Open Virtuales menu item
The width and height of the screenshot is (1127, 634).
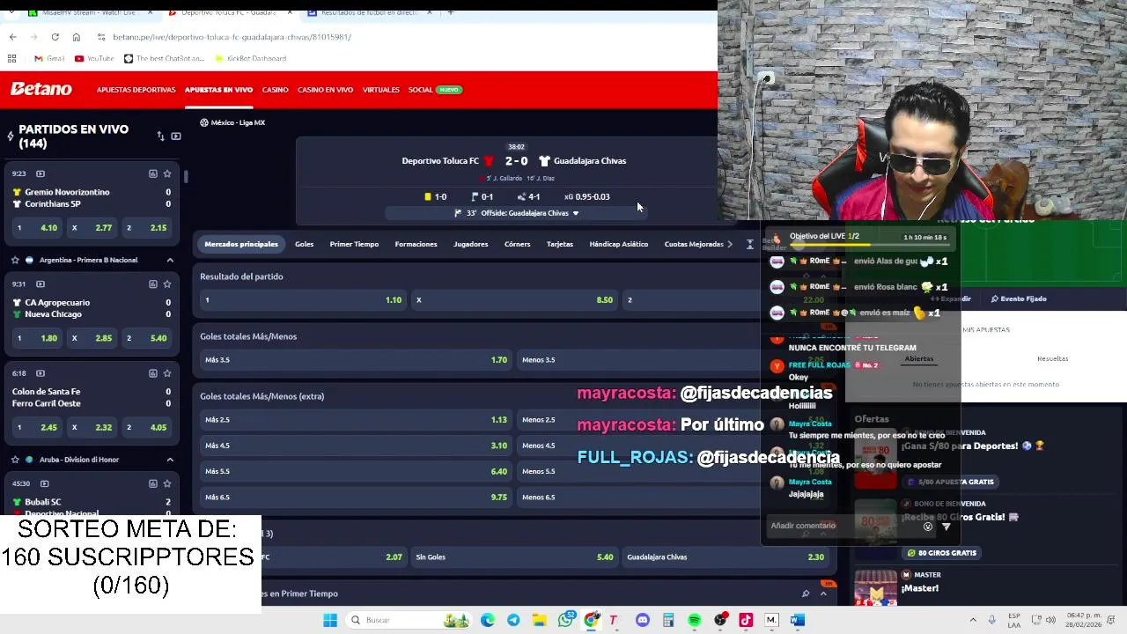coord(381,90)
